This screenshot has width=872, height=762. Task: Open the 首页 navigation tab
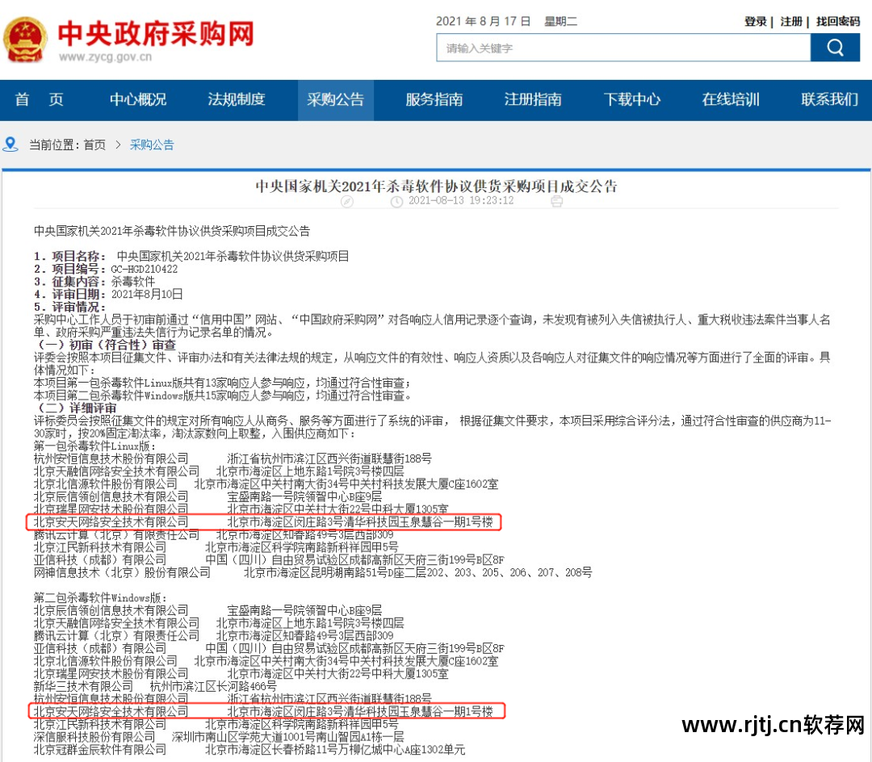tap(39, 99)
